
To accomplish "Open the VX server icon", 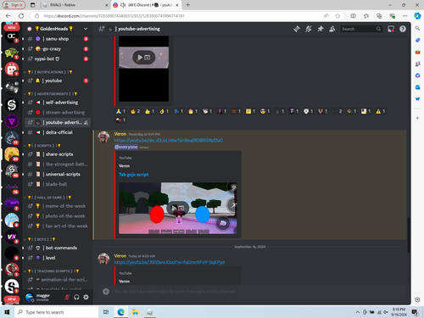I will [12, 237].
